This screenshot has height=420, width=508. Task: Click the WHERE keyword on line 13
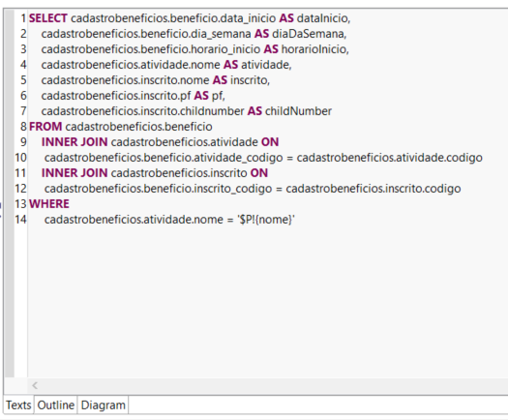tap(49, 204)
